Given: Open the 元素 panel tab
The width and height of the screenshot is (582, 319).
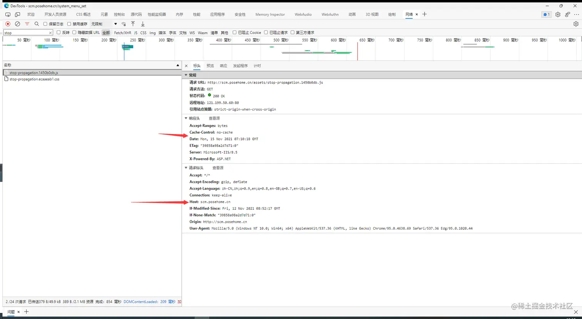Looking at the screenshot, I should pyautogui.click(x=104, y=14).
